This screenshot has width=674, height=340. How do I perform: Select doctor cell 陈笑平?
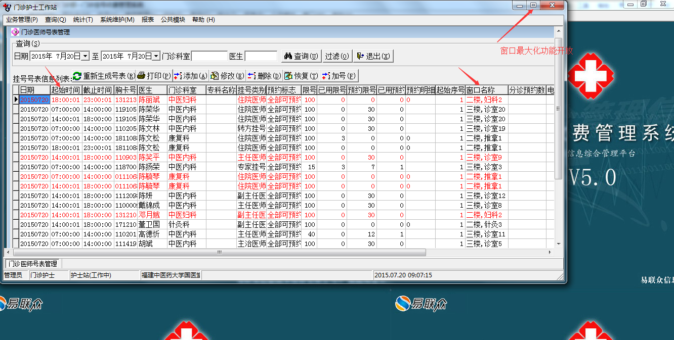tap(152, 158)
